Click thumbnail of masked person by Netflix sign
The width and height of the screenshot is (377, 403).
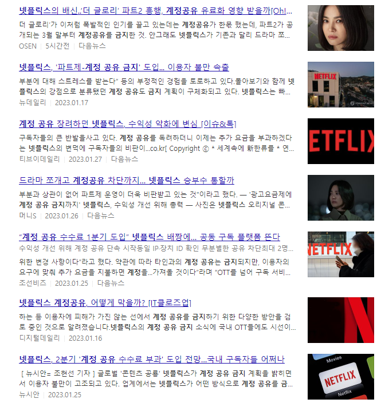(x=341, y=254)
